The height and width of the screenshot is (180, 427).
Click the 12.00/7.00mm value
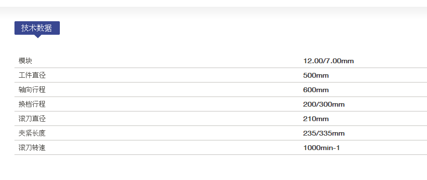click(x=329, y=61)
